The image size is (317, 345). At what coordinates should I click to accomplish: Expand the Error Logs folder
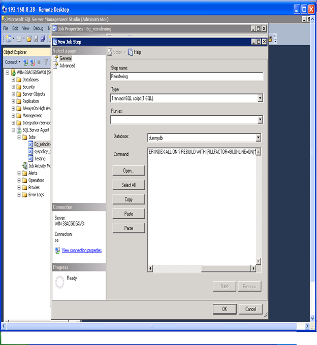point(19,195)
